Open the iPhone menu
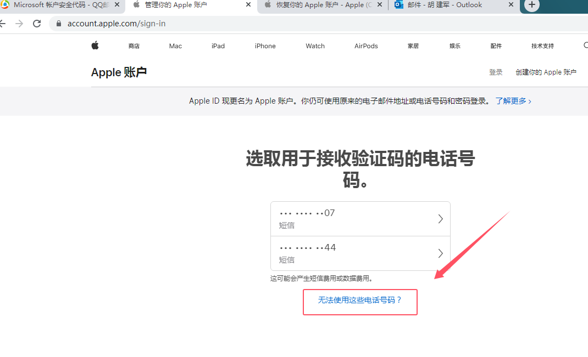Image resolution: width=588 pixels, height=357 pixels. click(x=265, y=46)
